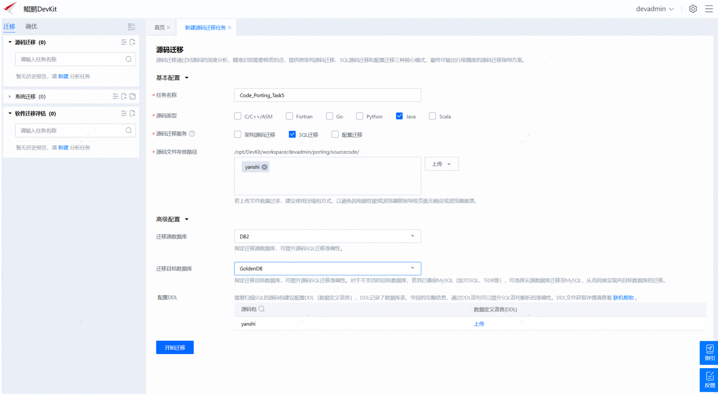Screen dimensions: 718x395
Task: Remove the yanshi tag from source path
Action: [x=265, y=167]
